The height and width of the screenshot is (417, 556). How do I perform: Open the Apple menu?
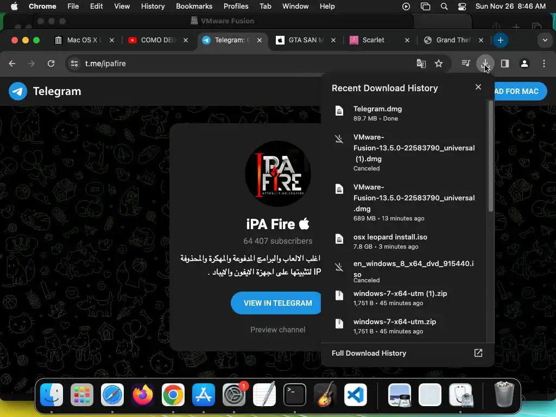click(14, 7)
